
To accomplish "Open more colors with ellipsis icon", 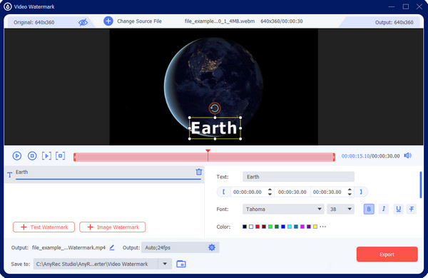I will pos(323,227).
